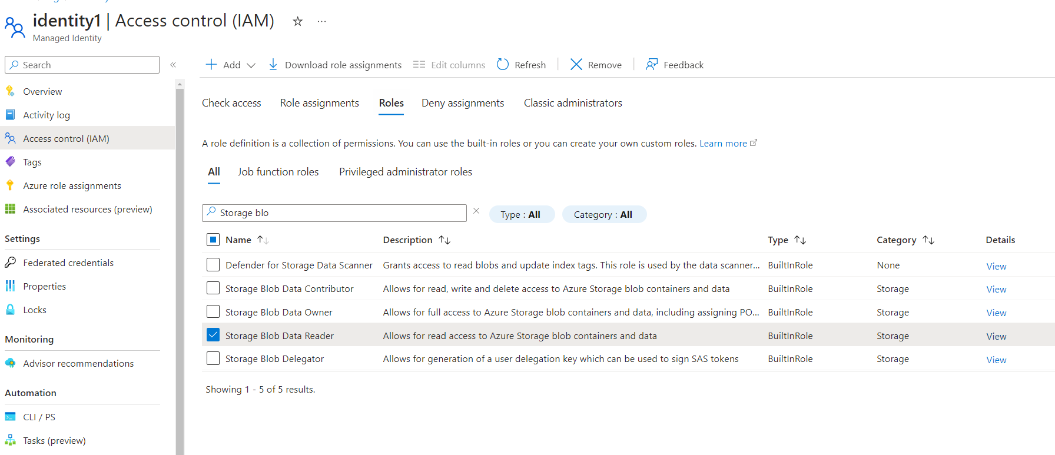View details of Defender for Storage Data Scanner
The width and height of the screenshot is (1055, 455).
(x=996, y=266)
